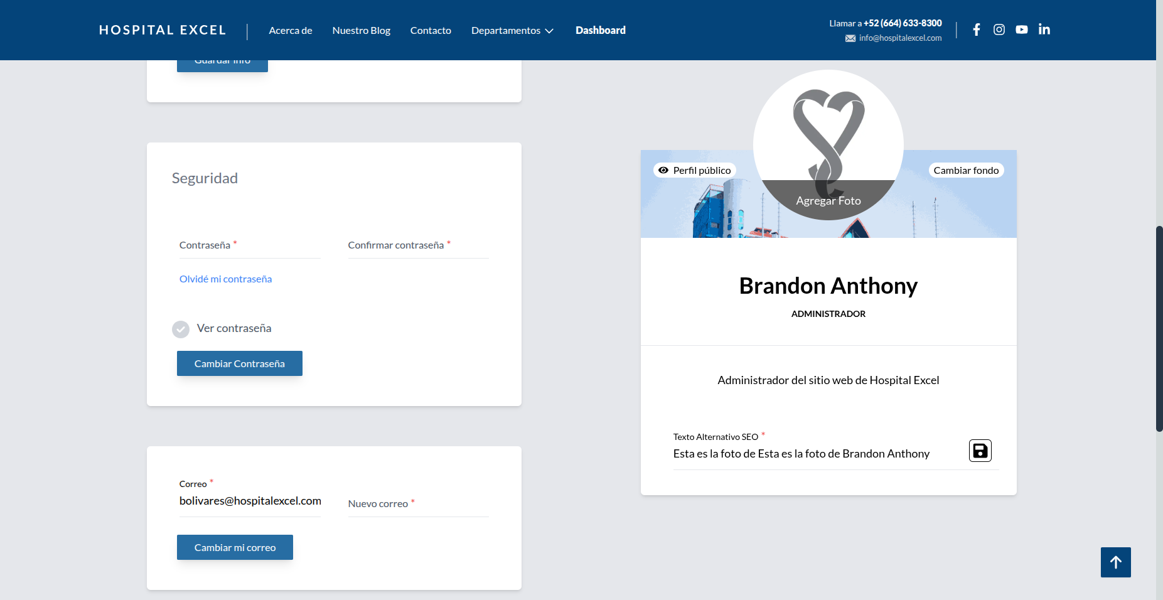Focus the Nuevo correo input field

pos(418,504)
